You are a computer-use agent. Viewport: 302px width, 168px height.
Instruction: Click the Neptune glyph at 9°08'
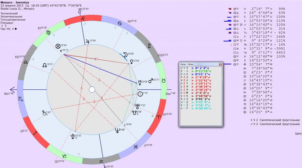coord(117,131)
